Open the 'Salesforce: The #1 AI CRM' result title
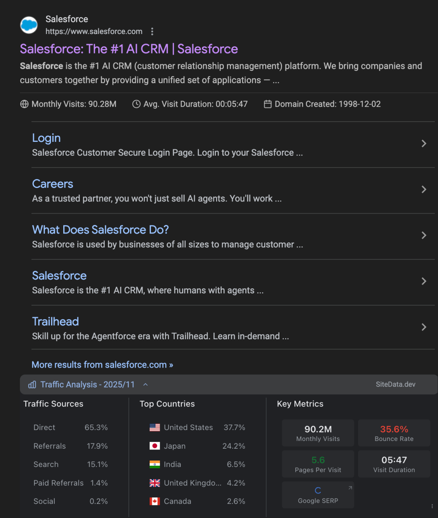Viewport: 438px width, 518px height. [129, 49]
